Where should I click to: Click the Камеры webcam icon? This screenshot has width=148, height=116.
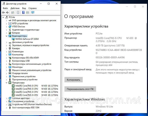(x=10, y=48)
